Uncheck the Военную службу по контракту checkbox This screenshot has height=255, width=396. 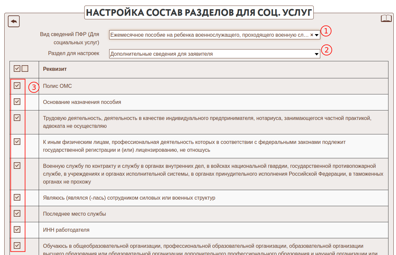pyautogui.click(x=17, y=166)
